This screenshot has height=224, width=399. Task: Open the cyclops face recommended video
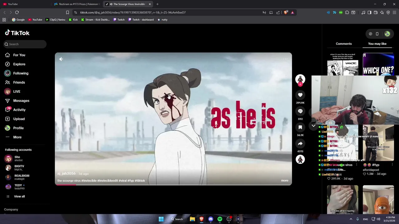378,200
